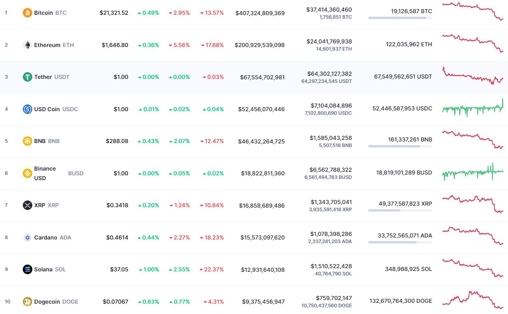Viewport: 508px width, 314px height.
Task: Click the Ethereum diamond logo icon
Action: [x=28, y=45]
